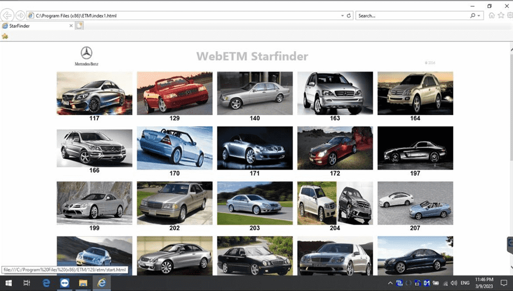The image size is (513, 291).
Task: Click the 202 model number text
Action: tap(175, 228)
